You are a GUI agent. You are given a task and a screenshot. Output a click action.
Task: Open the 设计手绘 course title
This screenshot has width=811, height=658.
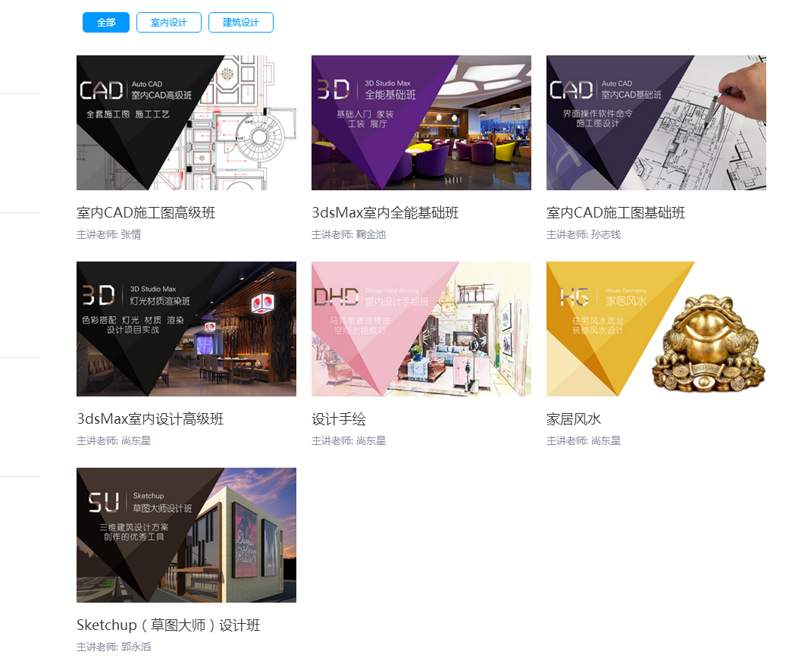click(339, 419)
